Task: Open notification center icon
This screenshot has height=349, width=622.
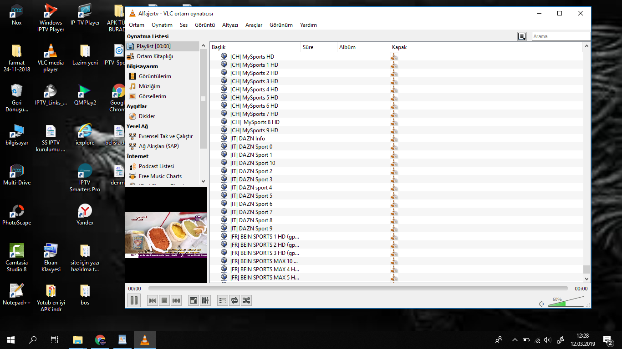Action: coord(607,339)
